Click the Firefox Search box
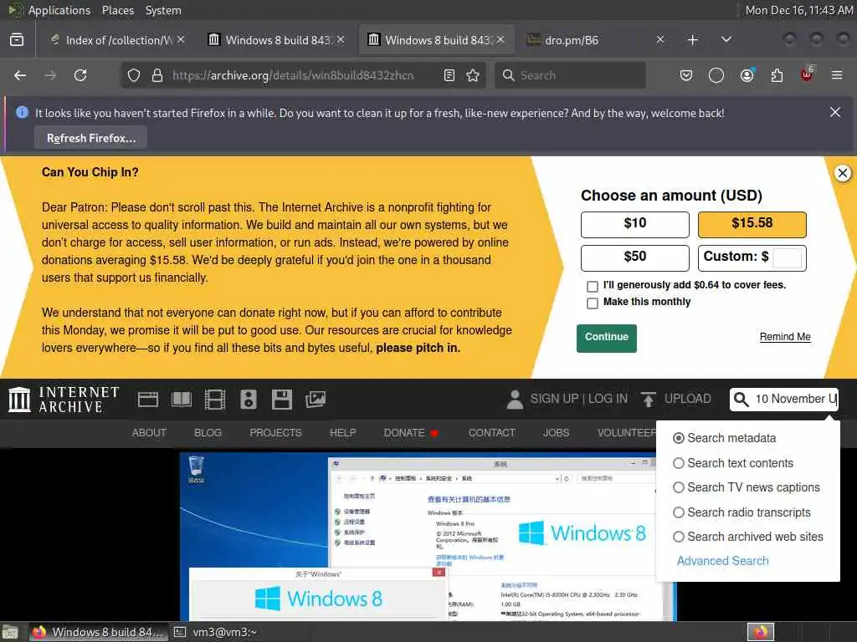The height and width of the screenshot is (642, 857). click(x=570, y=75)
